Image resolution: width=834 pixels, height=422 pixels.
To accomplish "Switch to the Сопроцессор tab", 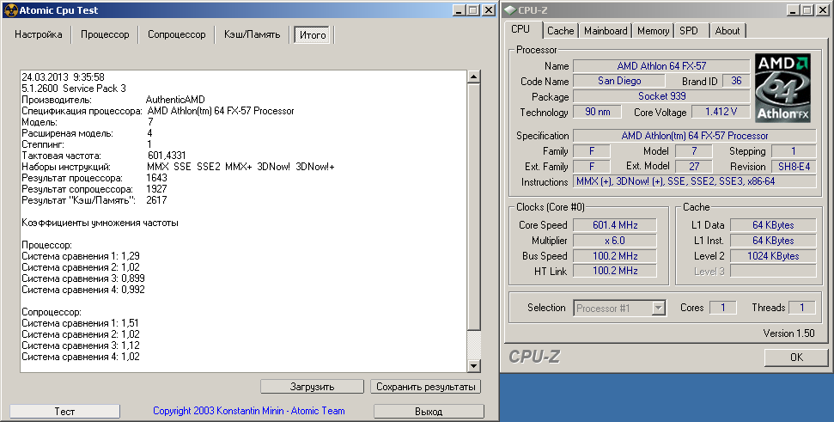I will click(177, 34).
